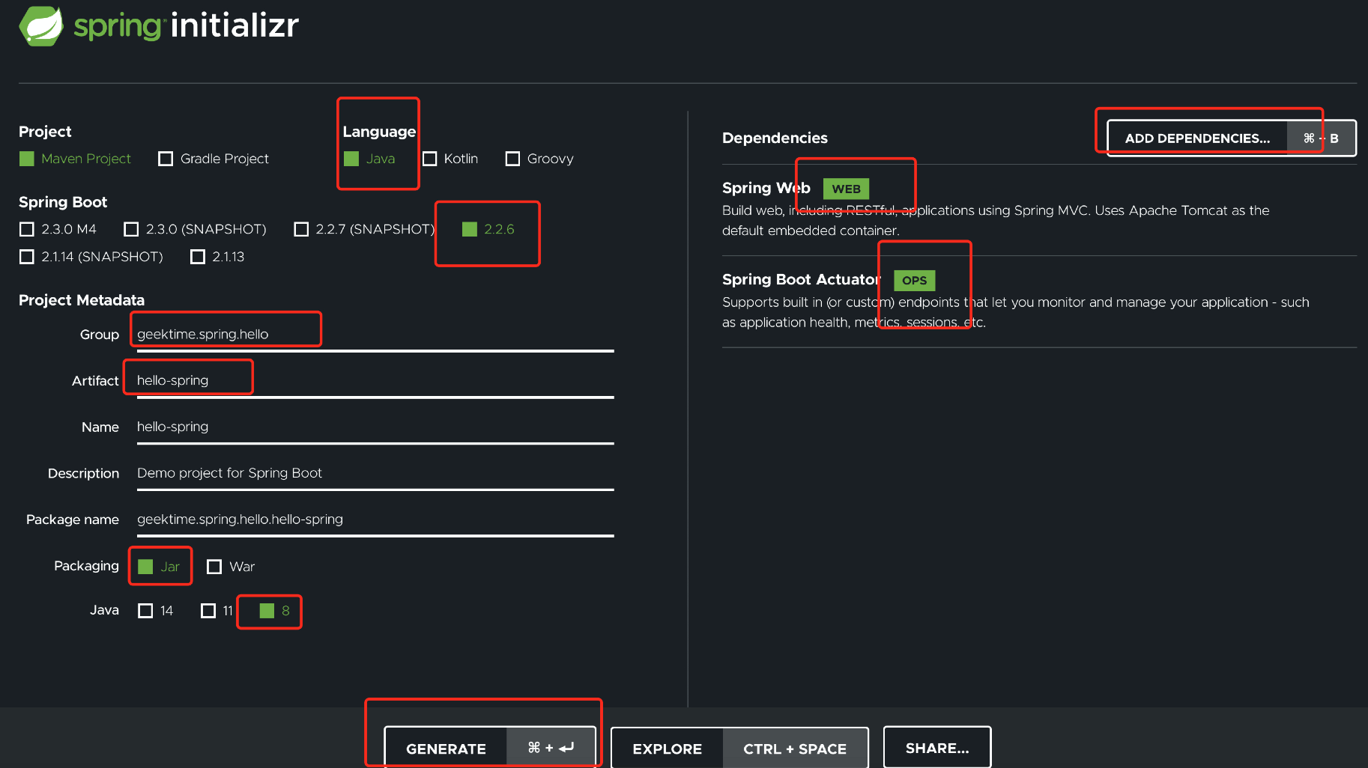Open the Share dialog
The image size is (1368, 768).
tap(937, 748)
